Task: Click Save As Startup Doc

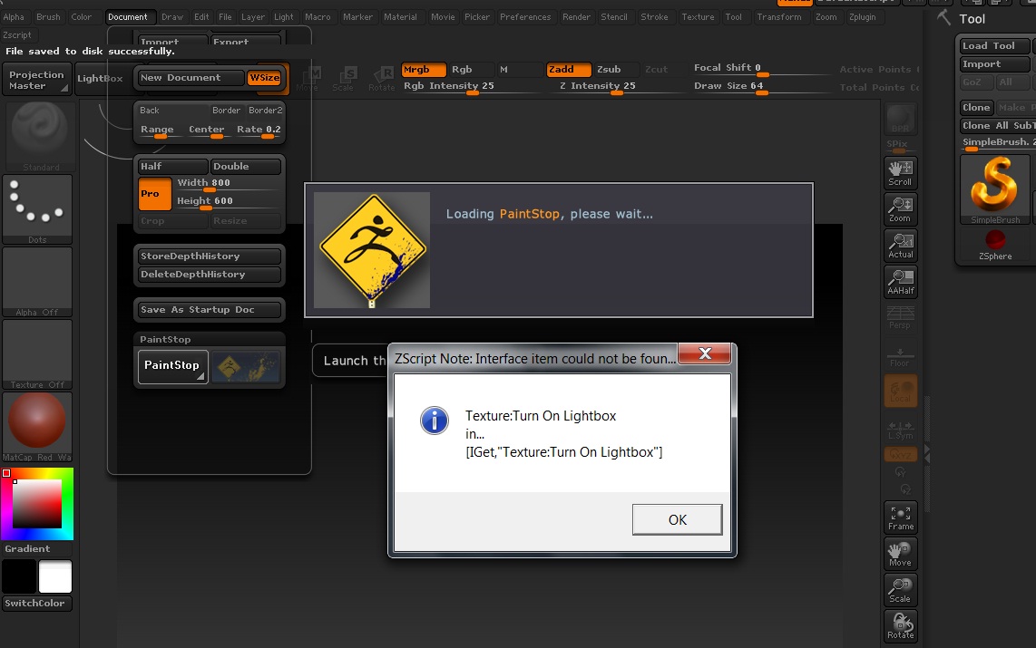Action: tap(209, 309)
